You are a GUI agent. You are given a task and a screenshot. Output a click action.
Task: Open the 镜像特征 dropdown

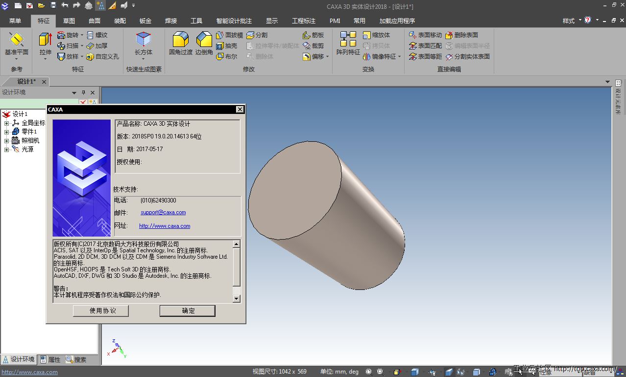pos(399,57)
